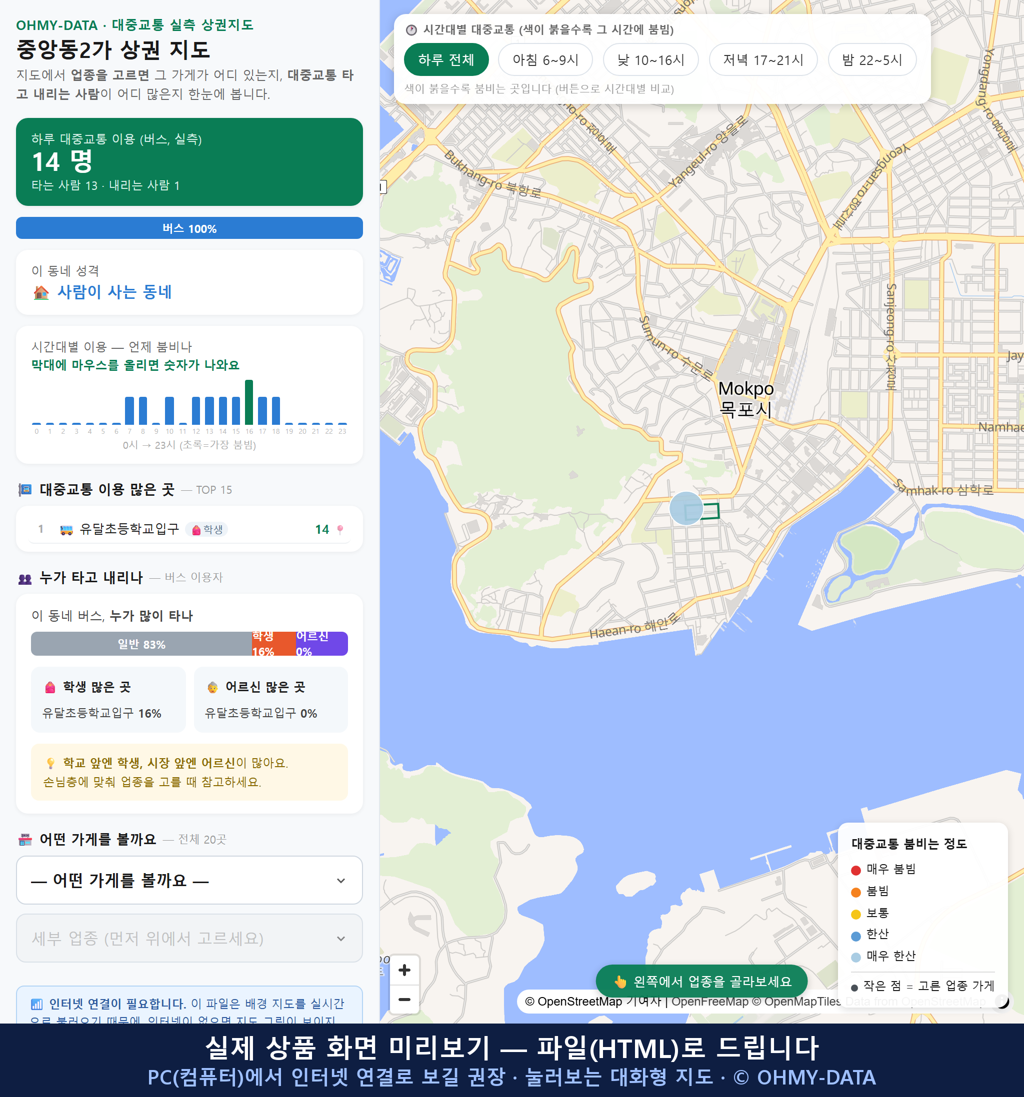Click the orange 붐빔 legend dot

855,892
